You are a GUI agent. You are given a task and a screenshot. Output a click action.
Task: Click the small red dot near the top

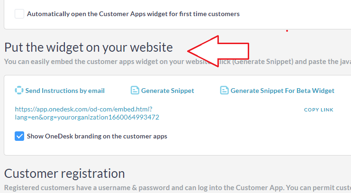(287, 31)
